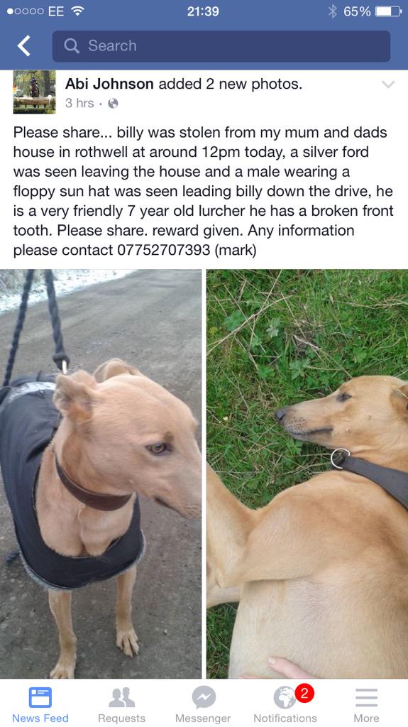Tap the red notification badge showing 2
Viewport: 408px width, 727px height.
304,694
